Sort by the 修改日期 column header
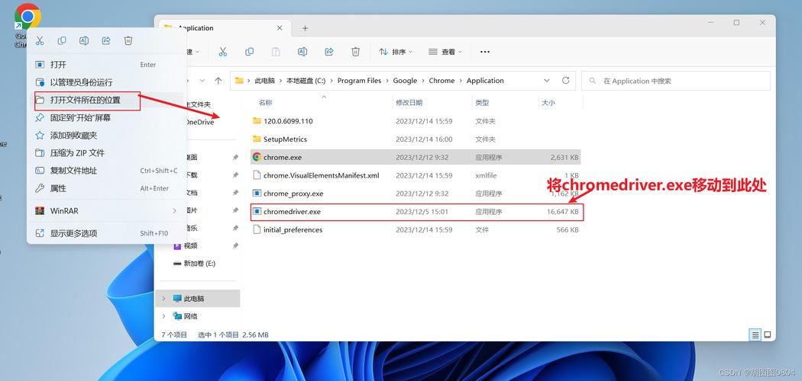802x381 pixels. (409, 103)
